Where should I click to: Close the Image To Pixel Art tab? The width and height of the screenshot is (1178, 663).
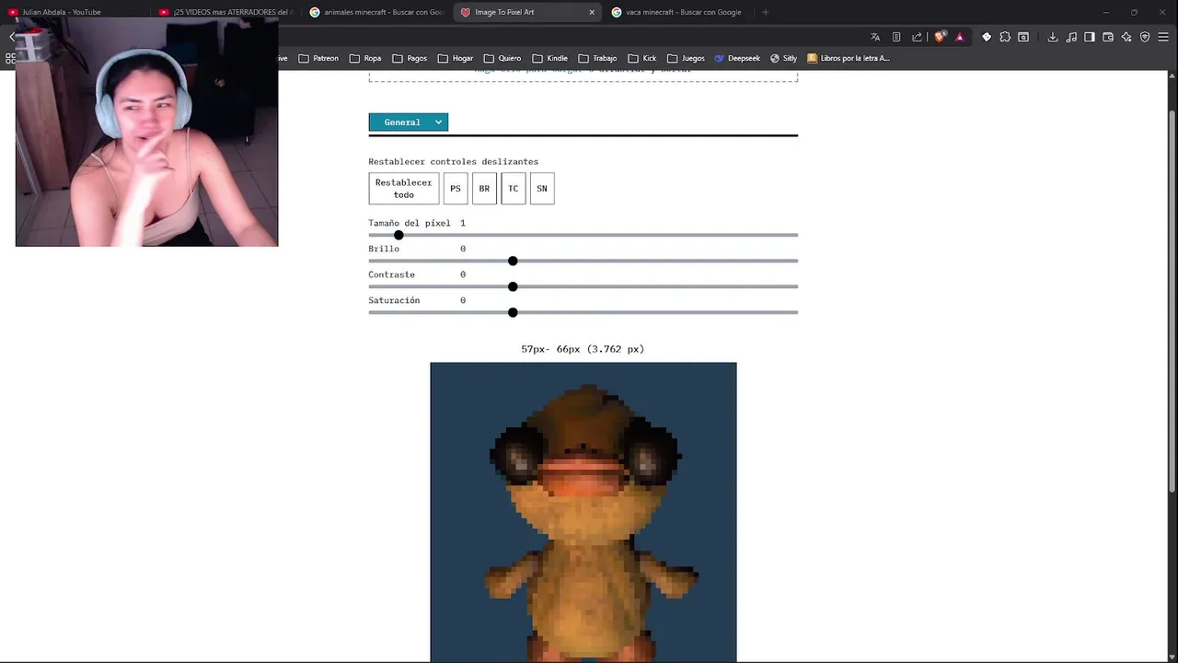coord(592,12)
